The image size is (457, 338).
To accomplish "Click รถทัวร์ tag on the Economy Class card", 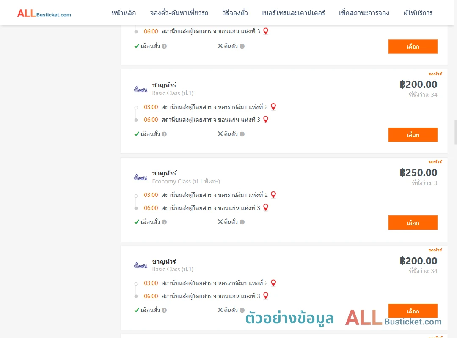I will coord(435,161).
